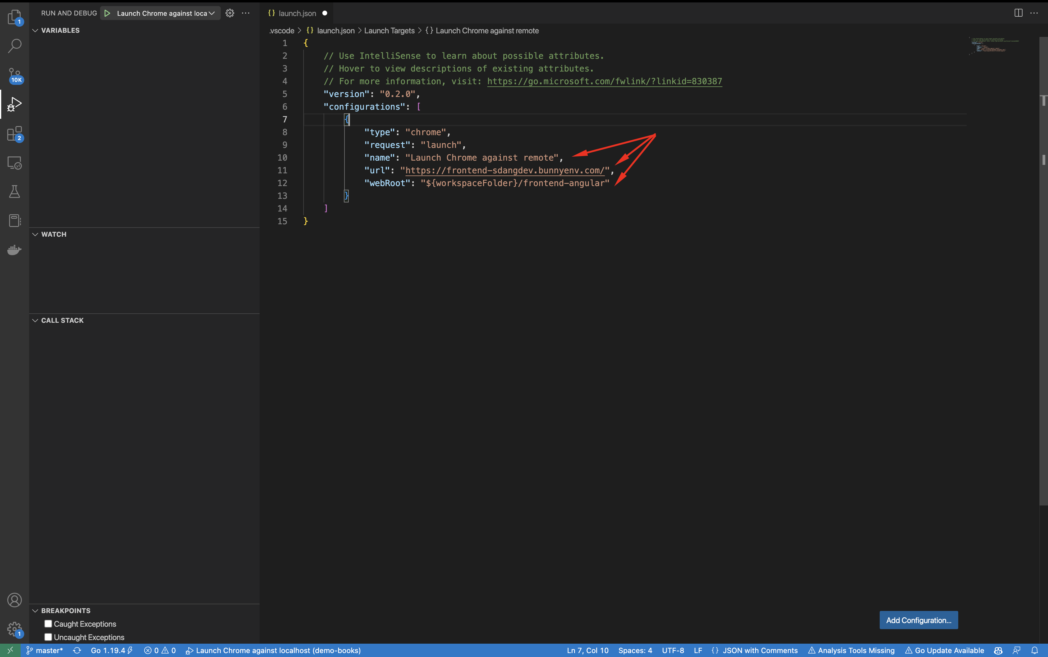Open the go.microsoft.com fwlink URL

coord(604,81)
